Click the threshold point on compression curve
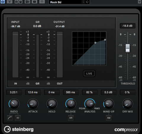The height and width of the screenshot is (134, 142). pyautogui.click(x=95, y=43)
